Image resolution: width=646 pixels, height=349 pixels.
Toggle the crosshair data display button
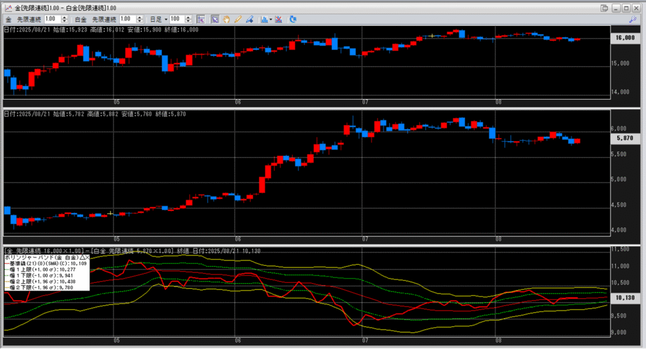pyautogui.click(x=201, y=20)
